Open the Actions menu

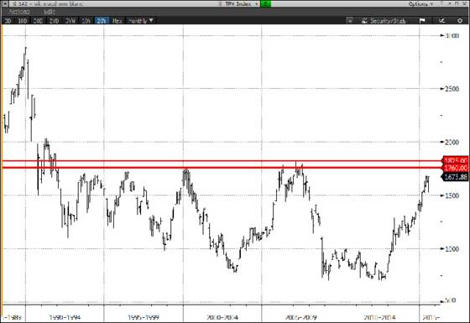19,12
